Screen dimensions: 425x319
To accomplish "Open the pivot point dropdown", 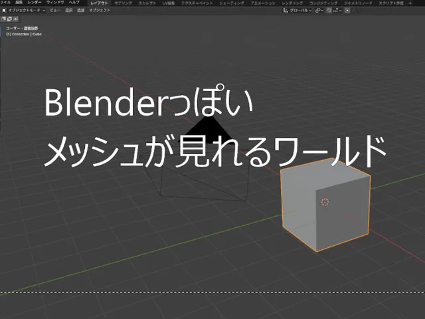I will coord(319,11).
